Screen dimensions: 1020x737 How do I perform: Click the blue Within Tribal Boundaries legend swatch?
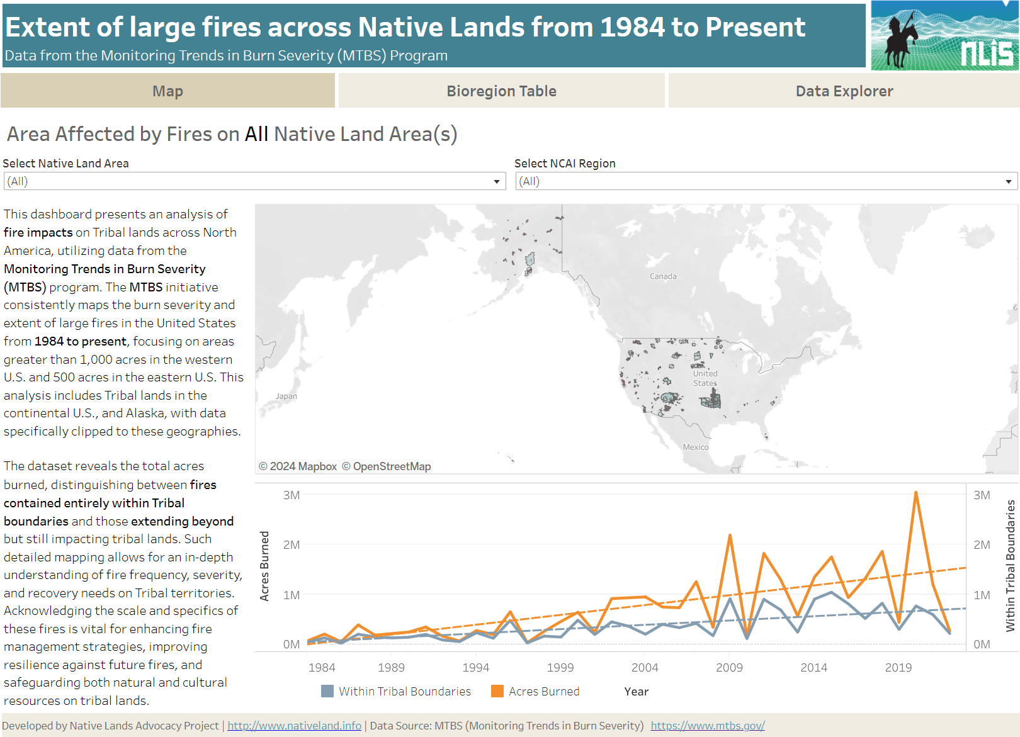pos(327,690)
